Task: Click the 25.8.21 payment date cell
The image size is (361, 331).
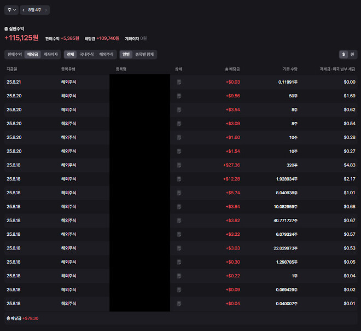Action: pyautogui.click(x=14, y=82)
